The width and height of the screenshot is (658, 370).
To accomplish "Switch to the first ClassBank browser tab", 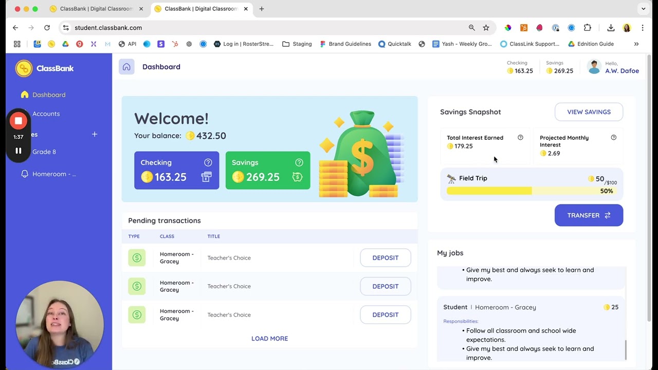I will tap(96, 9).
